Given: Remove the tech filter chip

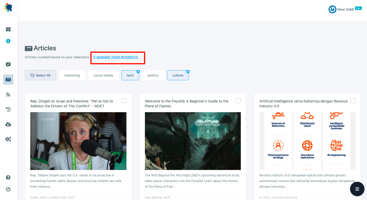Looking at the screenshot, I should (x=138, y=72).
